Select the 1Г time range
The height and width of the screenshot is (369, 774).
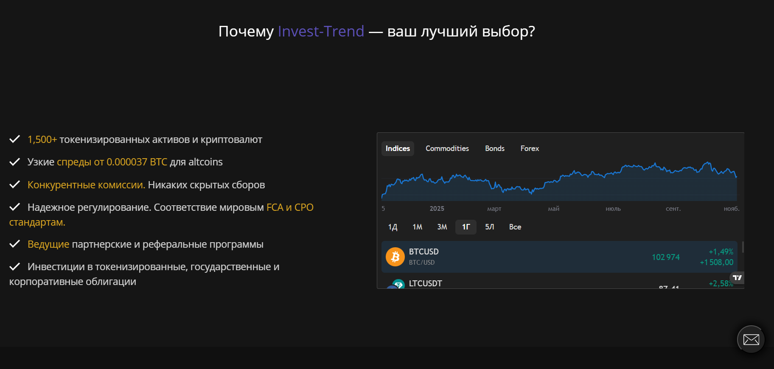point(466,227)
